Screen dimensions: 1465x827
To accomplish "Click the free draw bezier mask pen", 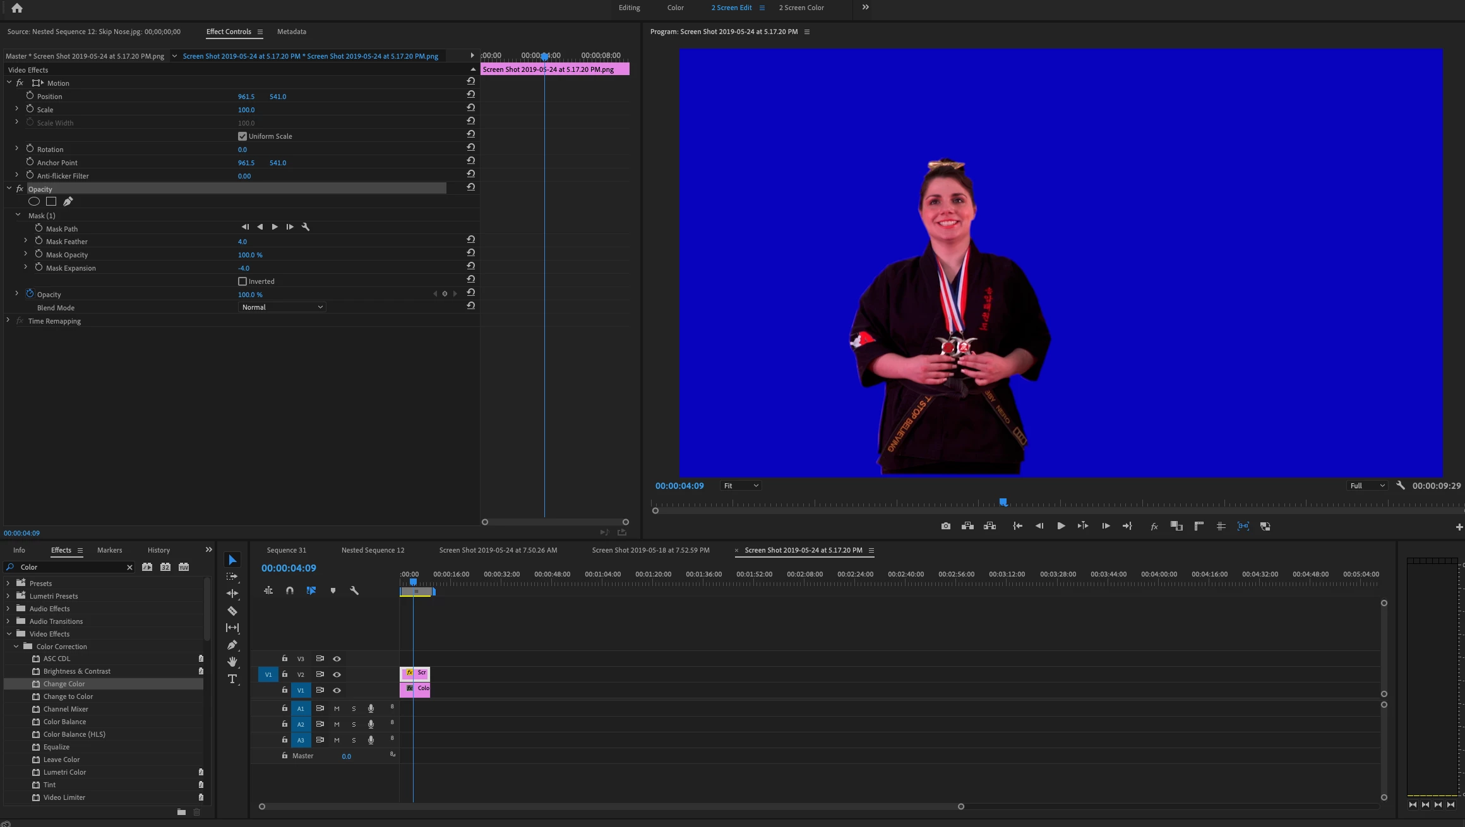I will click(68, 201).
